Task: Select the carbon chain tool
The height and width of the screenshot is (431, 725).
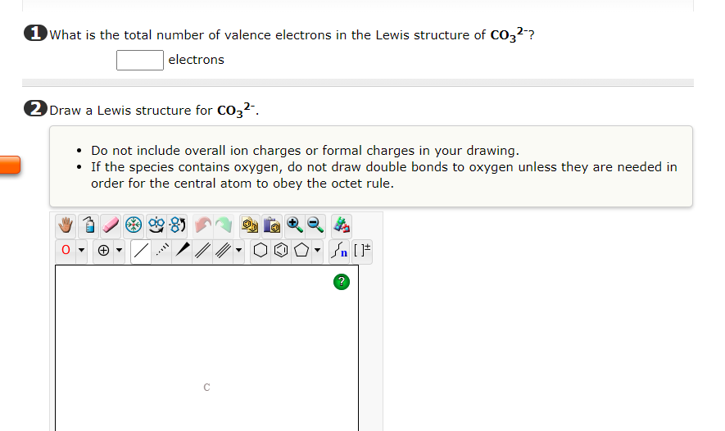Action: click(x=339, y=250)
